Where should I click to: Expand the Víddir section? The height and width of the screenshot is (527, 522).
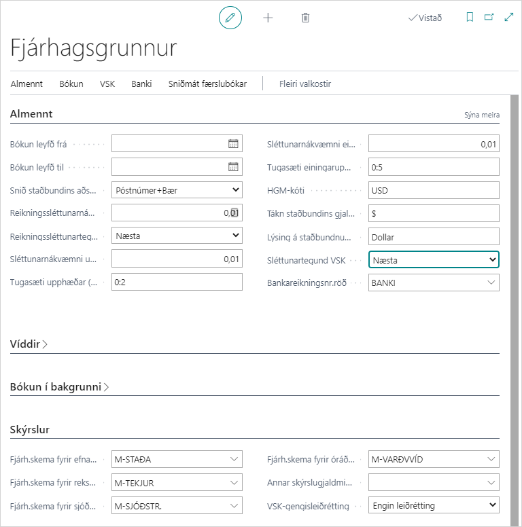[29, 344]
